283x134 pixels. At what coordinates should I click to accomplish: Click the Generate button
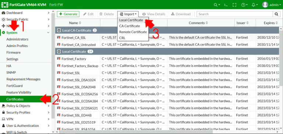click(68, 14)
